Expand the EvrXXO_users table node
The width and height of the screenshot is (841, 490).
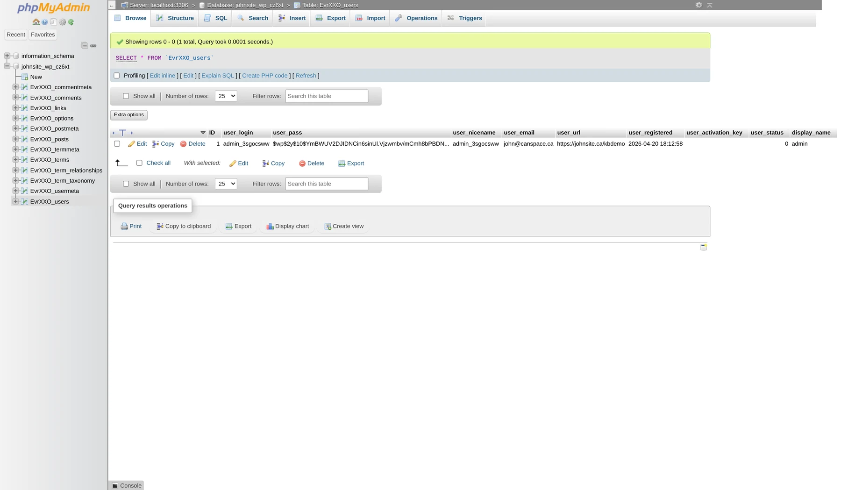point(15,201)
